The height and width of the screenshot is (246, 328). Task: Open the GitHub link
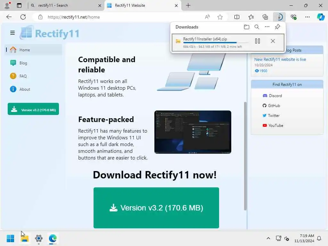(271, 106)
